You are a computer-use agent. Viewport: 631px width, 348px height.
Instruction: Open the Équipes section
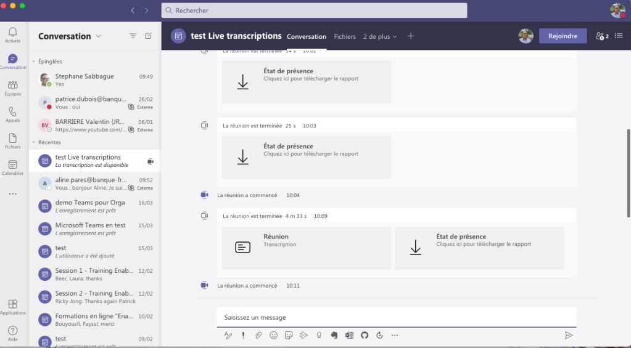12,88
